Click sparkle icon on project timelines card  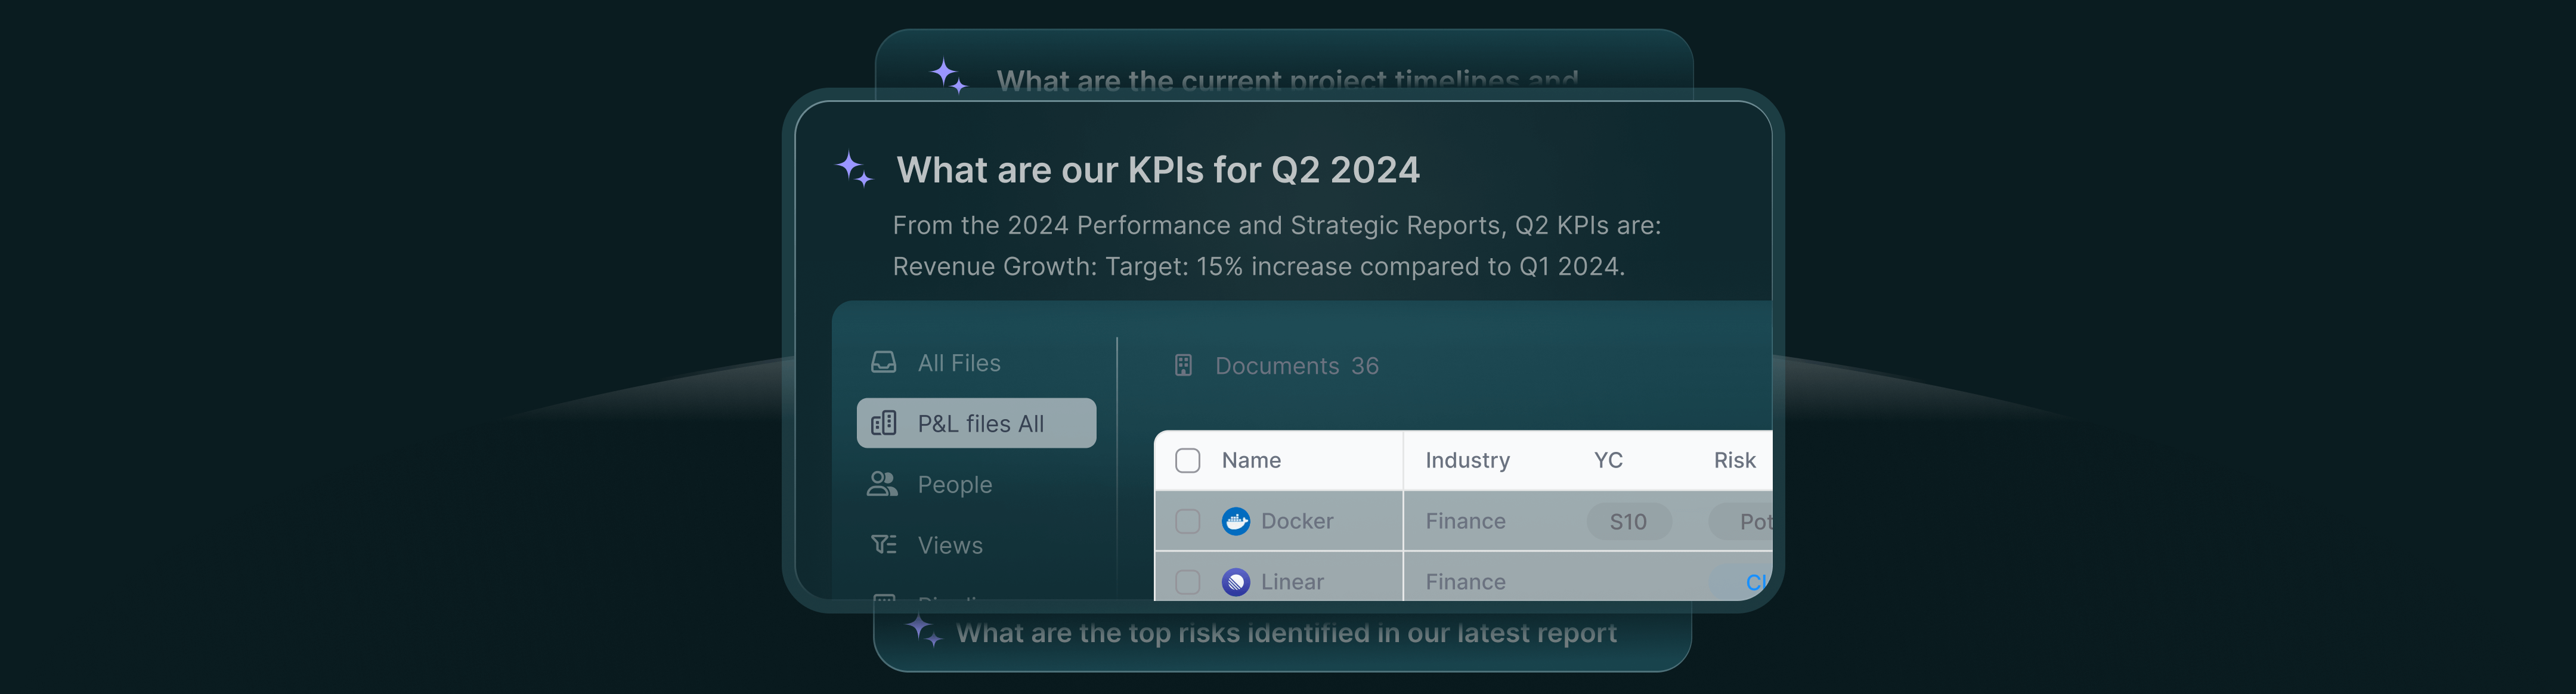point(949,76)
